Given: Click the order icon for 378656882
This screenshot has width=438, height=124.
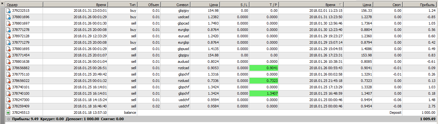Looking at the screenshot, I should (8, 68).
